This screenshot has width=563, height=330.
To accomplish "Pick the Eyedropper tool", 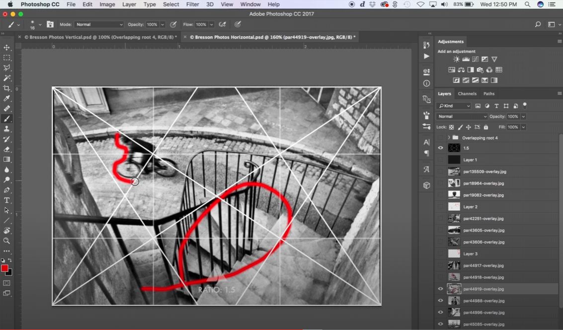I will [6, 98].
